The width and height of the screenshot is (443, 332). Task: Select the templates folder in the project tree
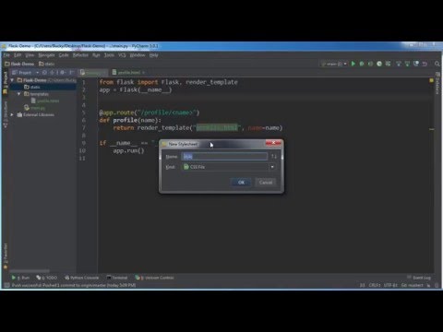tap(36, 94)
